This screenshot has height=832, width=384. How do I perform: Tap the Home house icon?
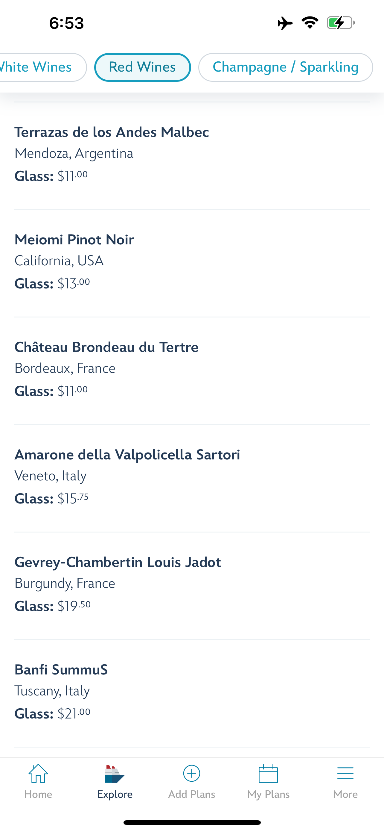pos(38,774)
